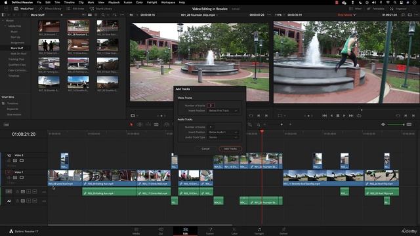
Task: Select the Music bin
Action: (14, 31)
